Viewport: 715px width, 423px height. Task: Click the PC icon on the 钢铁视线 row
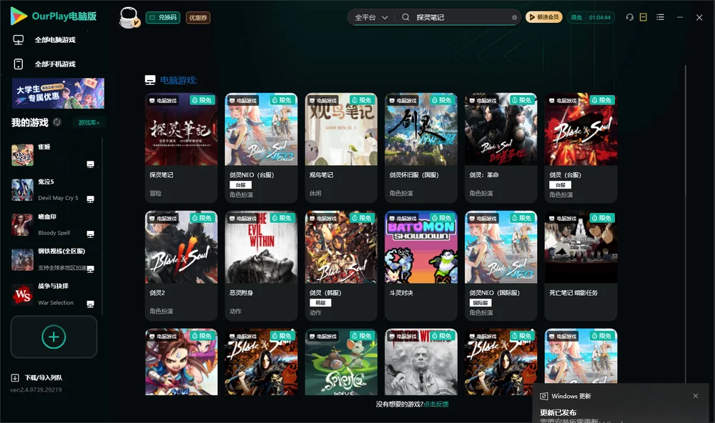tap(90, 269)
